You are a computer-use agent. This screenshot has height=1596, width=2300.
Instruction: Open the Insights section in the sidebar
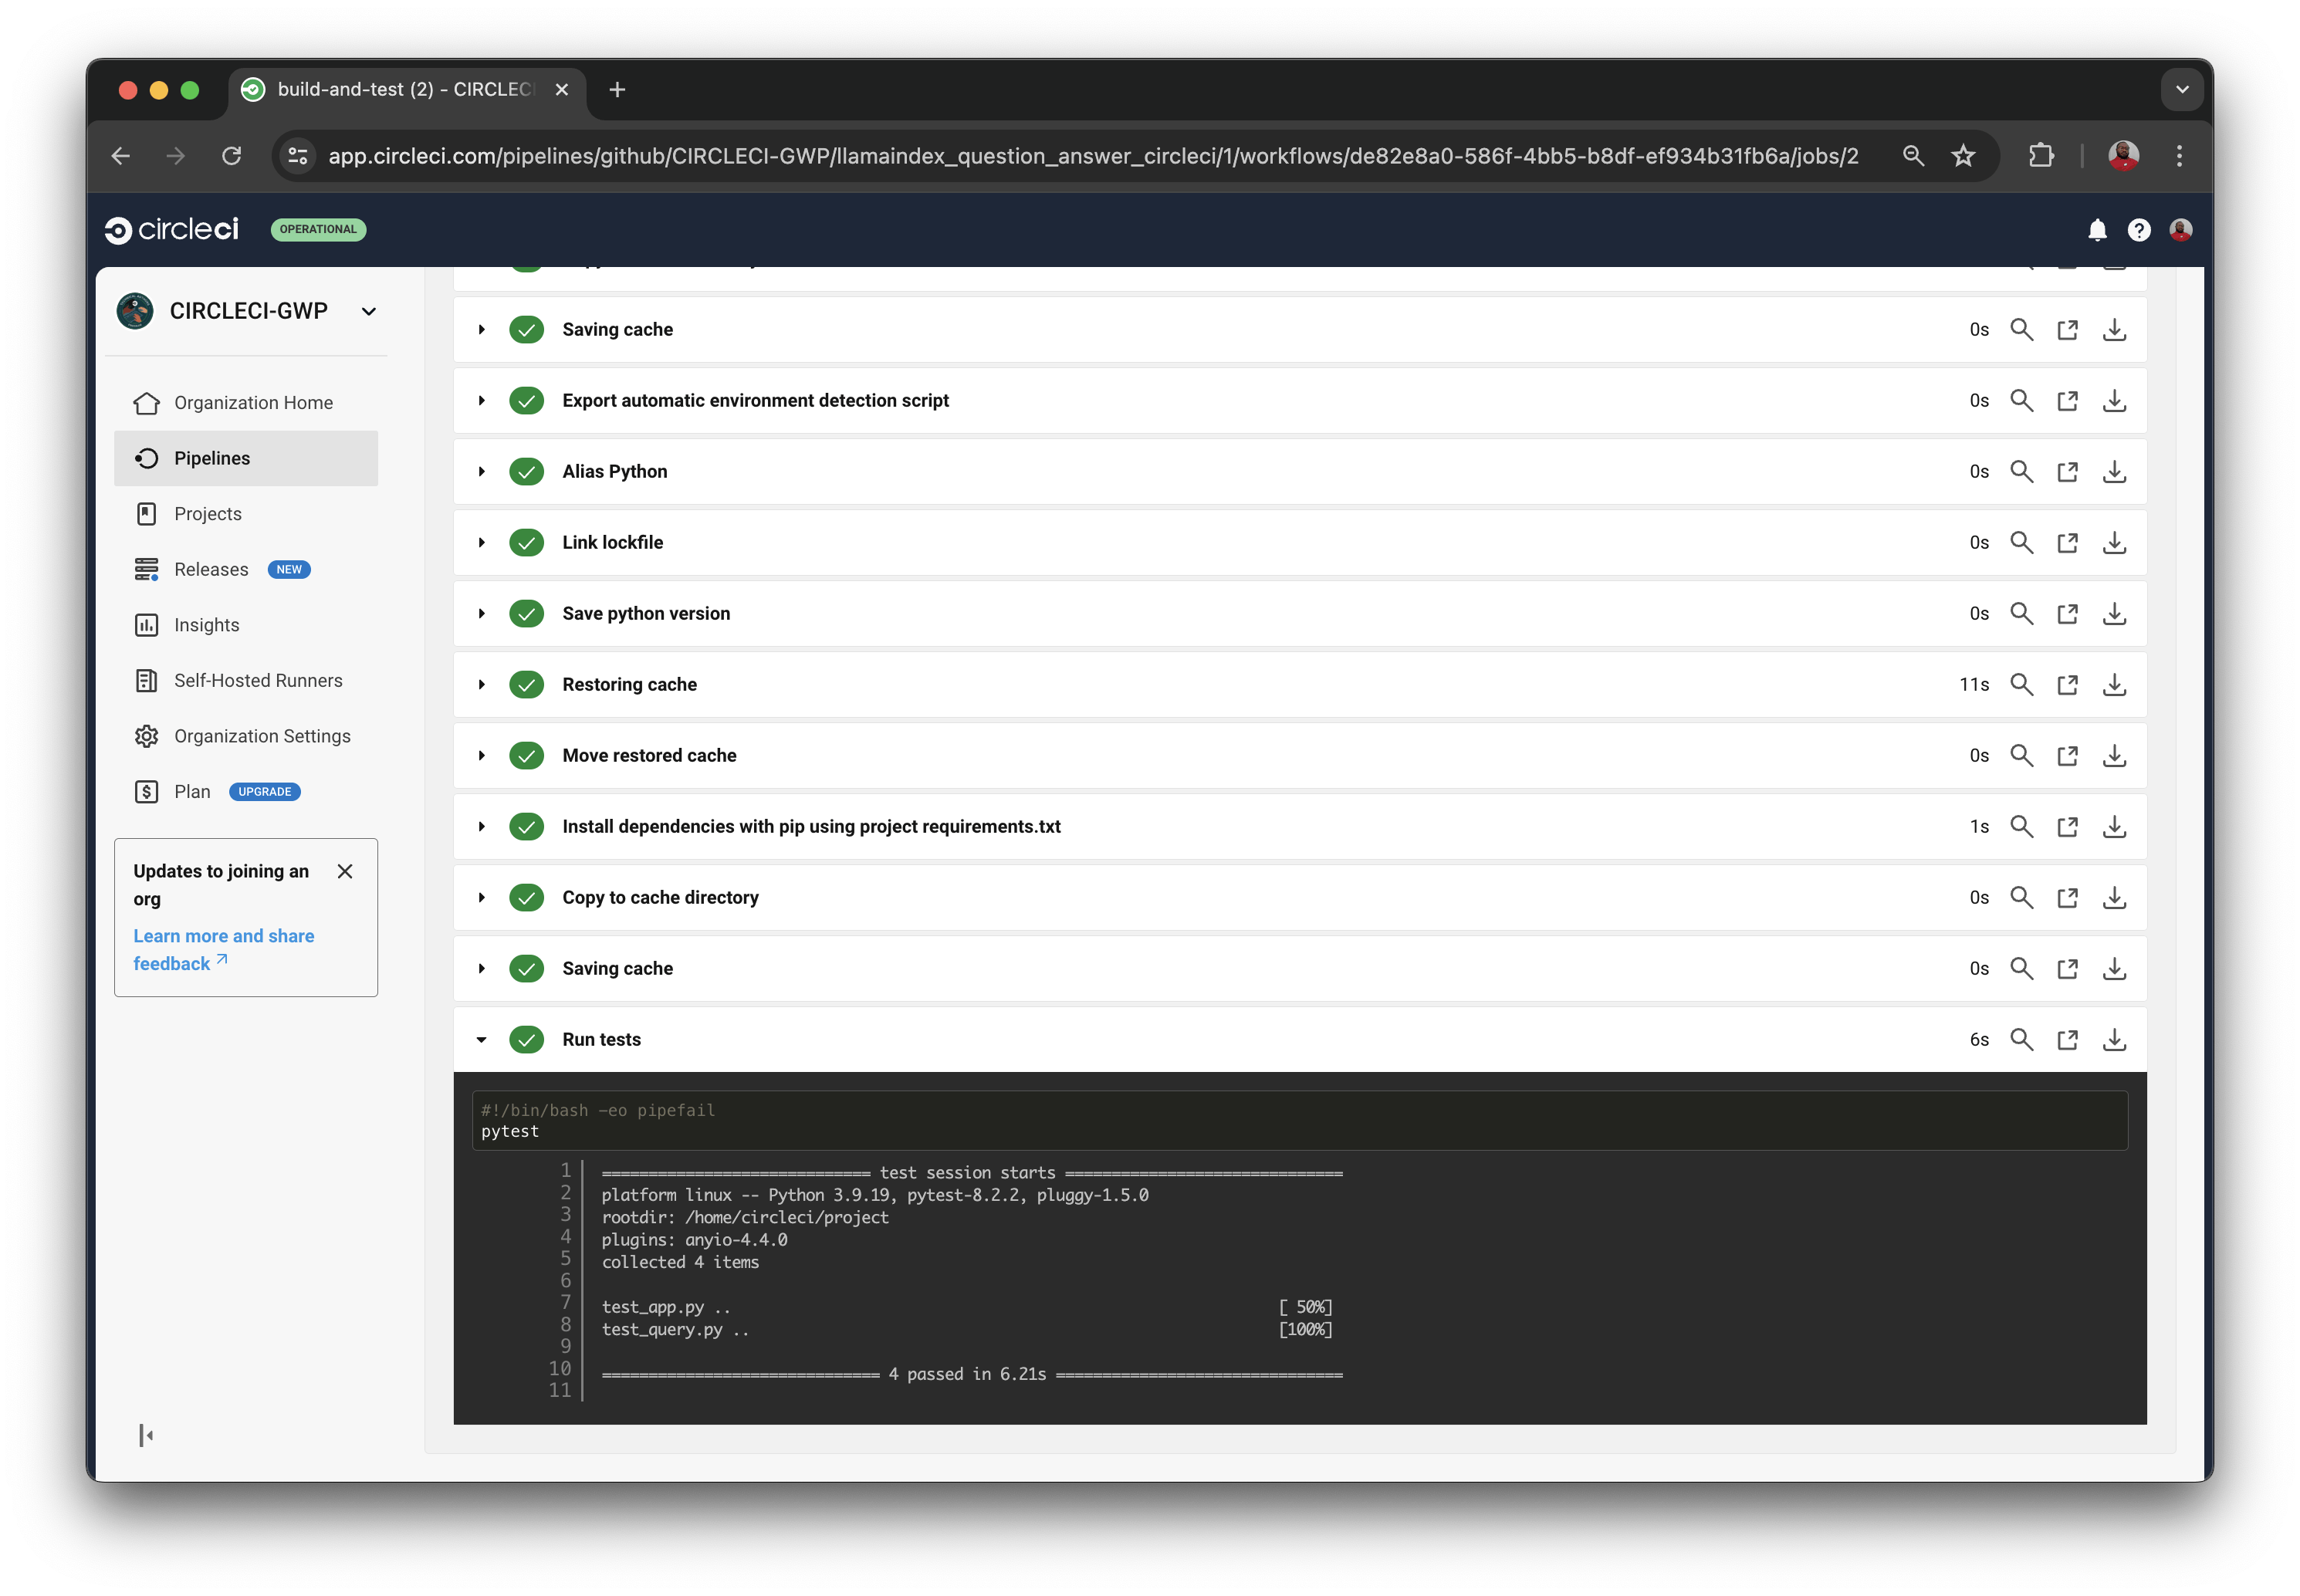(207, 624)
